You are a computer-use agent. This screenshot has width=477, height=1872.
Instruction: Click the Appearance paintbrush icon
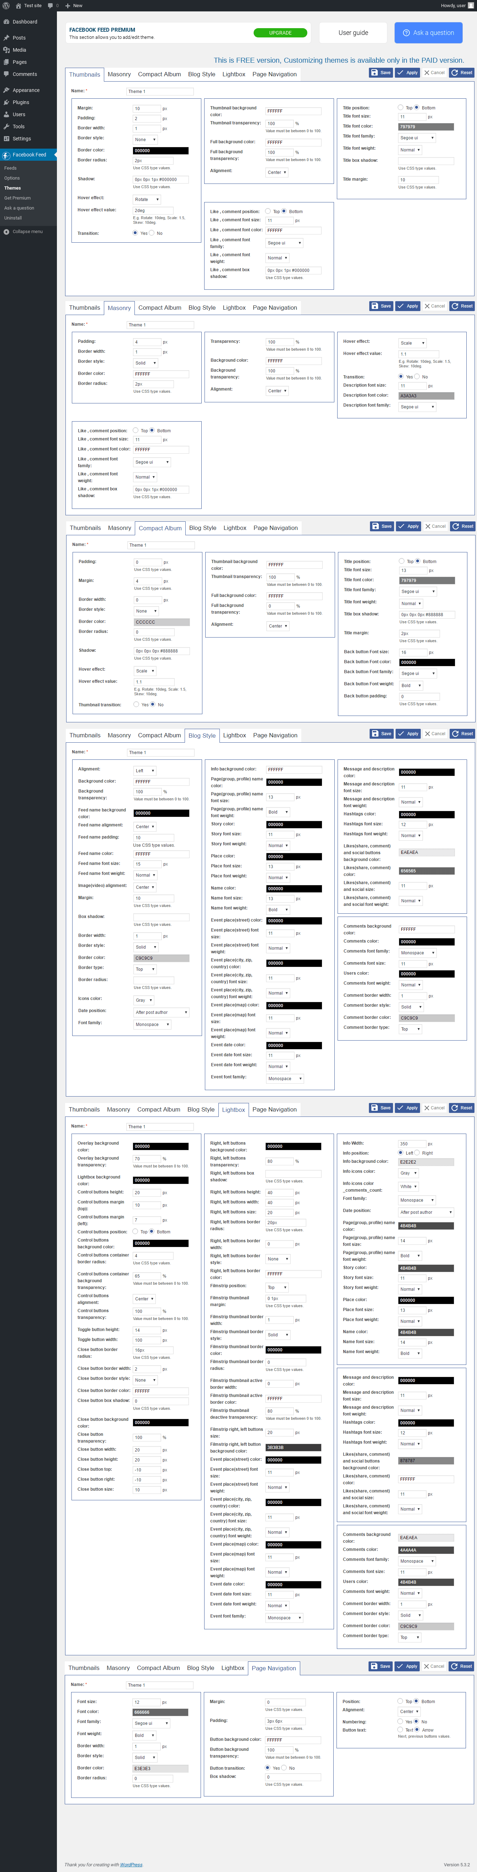6,90
